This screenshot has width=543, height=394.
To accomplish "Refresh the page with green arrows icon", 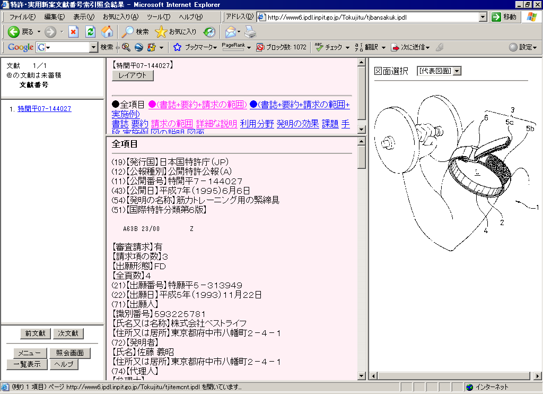I will pos(90,32).
